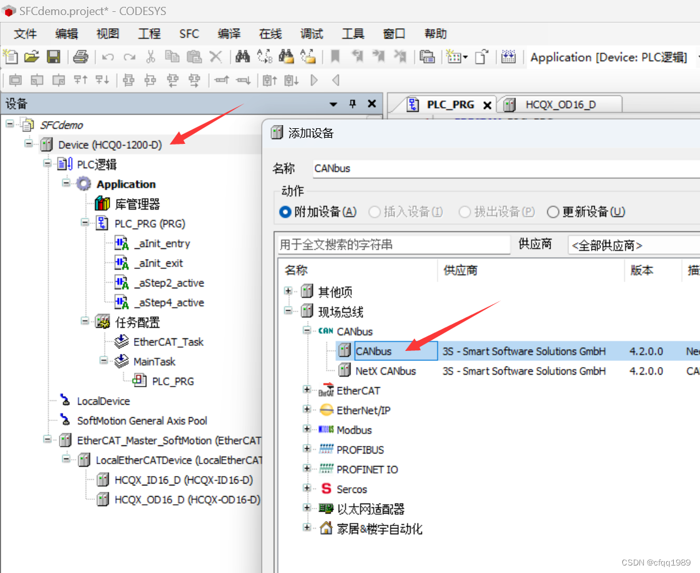700x573 pixels.
Task: Select the EtherCAT_Task item
Action: [x=168, y=342]
